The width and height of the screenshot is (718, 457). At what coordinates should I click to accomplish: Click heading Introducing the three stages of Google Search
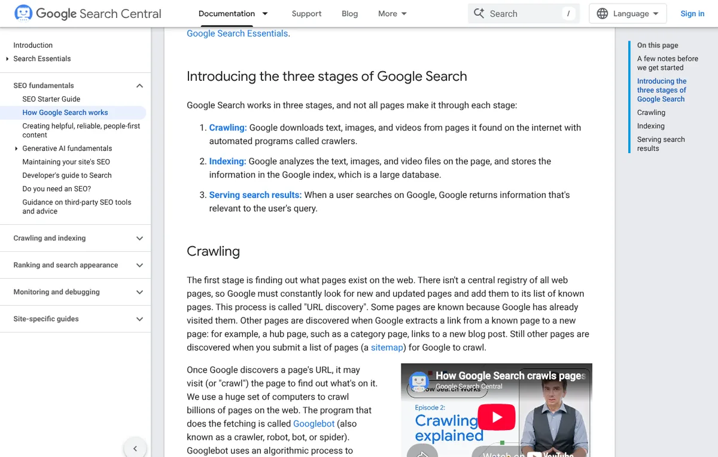pos(327,77)
